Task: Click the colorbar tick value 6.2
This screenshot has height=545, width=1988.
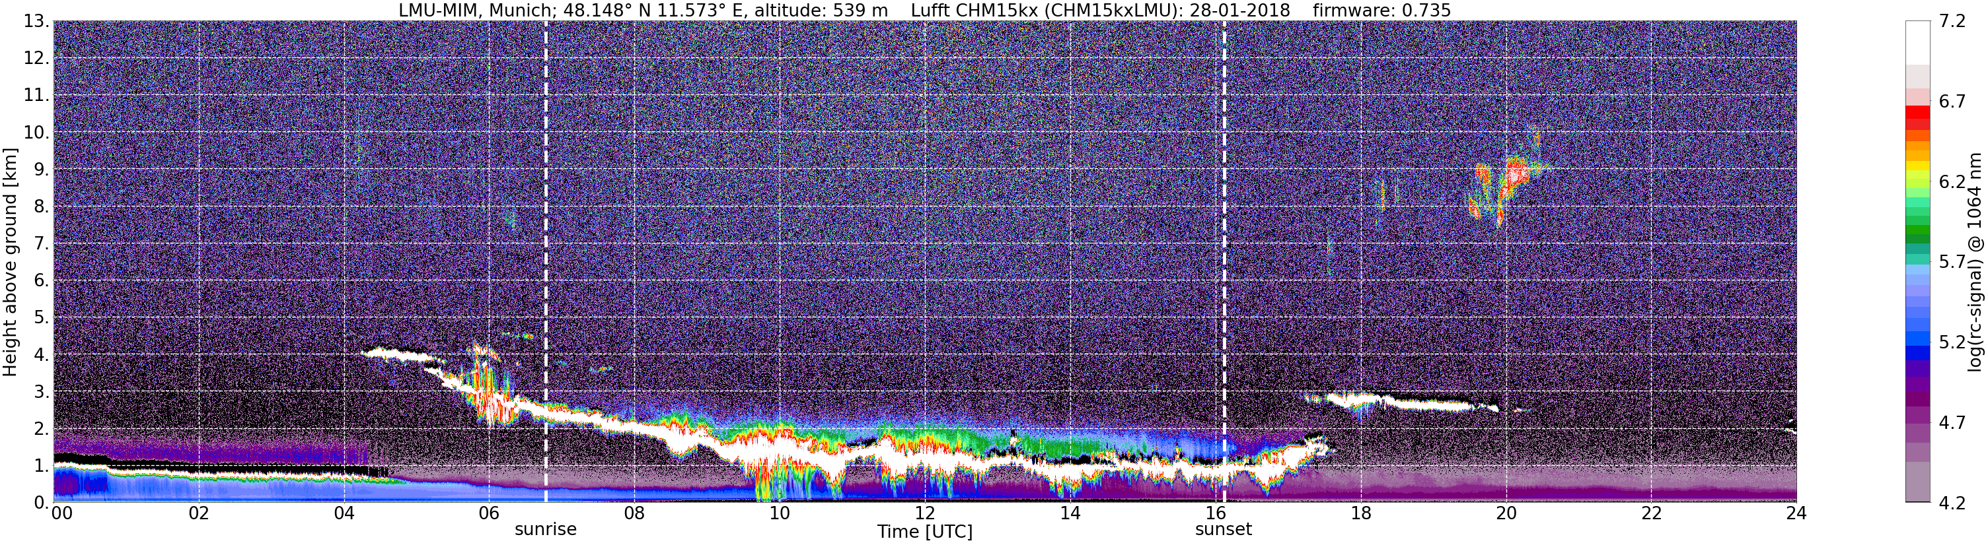Action: point(1952,182)
